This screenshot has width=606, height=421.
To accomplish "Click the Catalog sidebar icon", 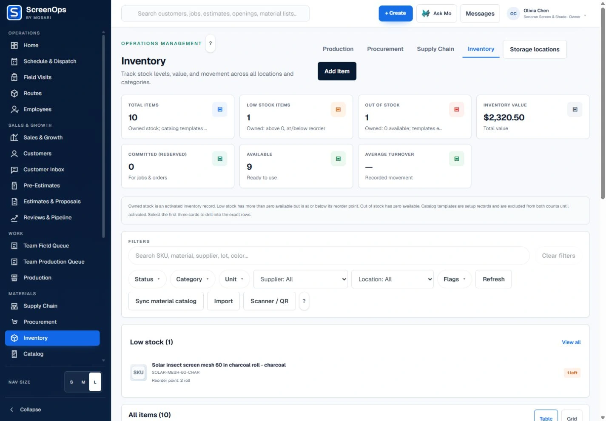I will [14, 354].
